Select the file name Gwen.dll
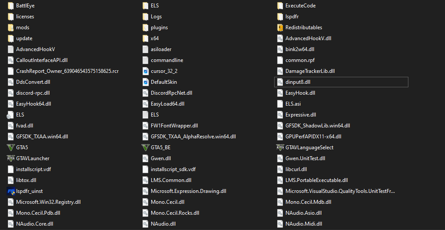 click(x=161, y=158)
